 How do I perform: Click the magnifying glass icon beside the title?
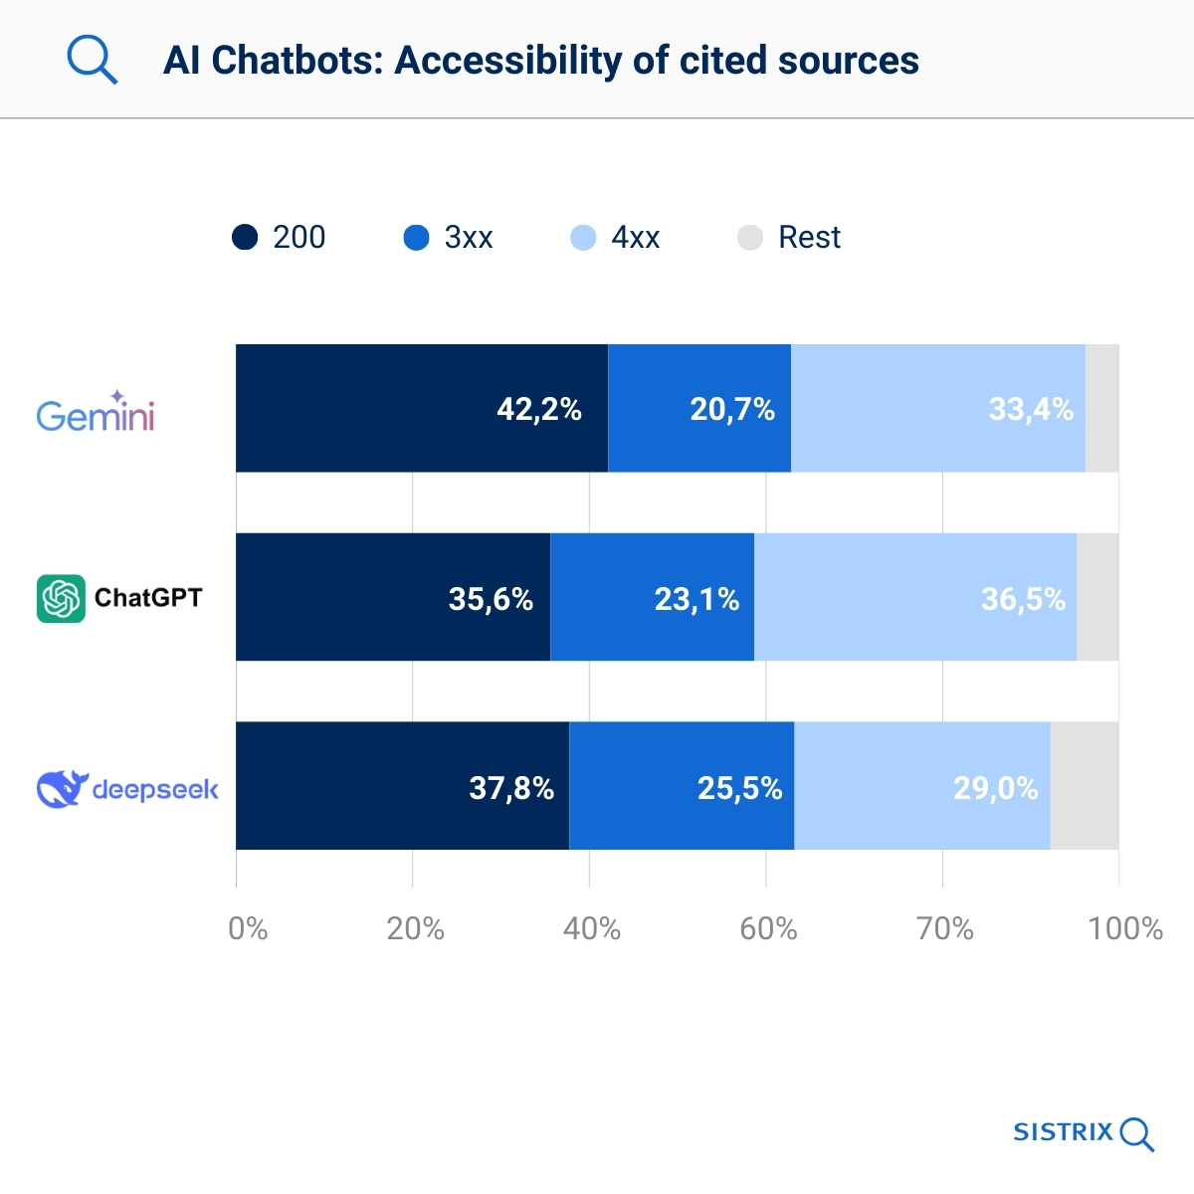(93, 60)
